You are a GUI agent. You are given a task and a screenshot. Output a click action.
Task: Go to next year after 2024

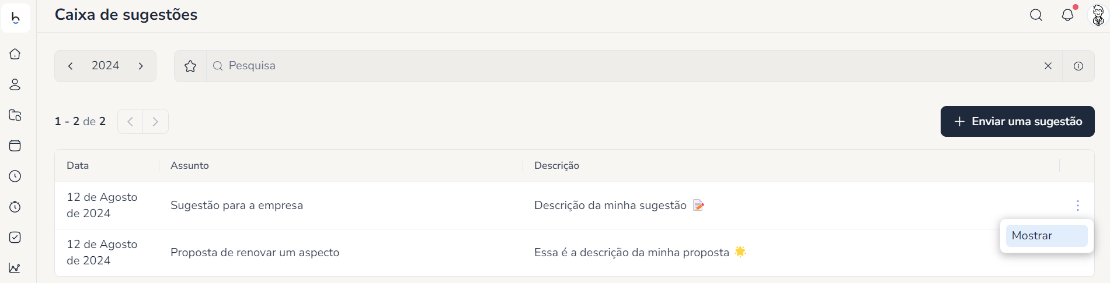[x=141, y=66]
